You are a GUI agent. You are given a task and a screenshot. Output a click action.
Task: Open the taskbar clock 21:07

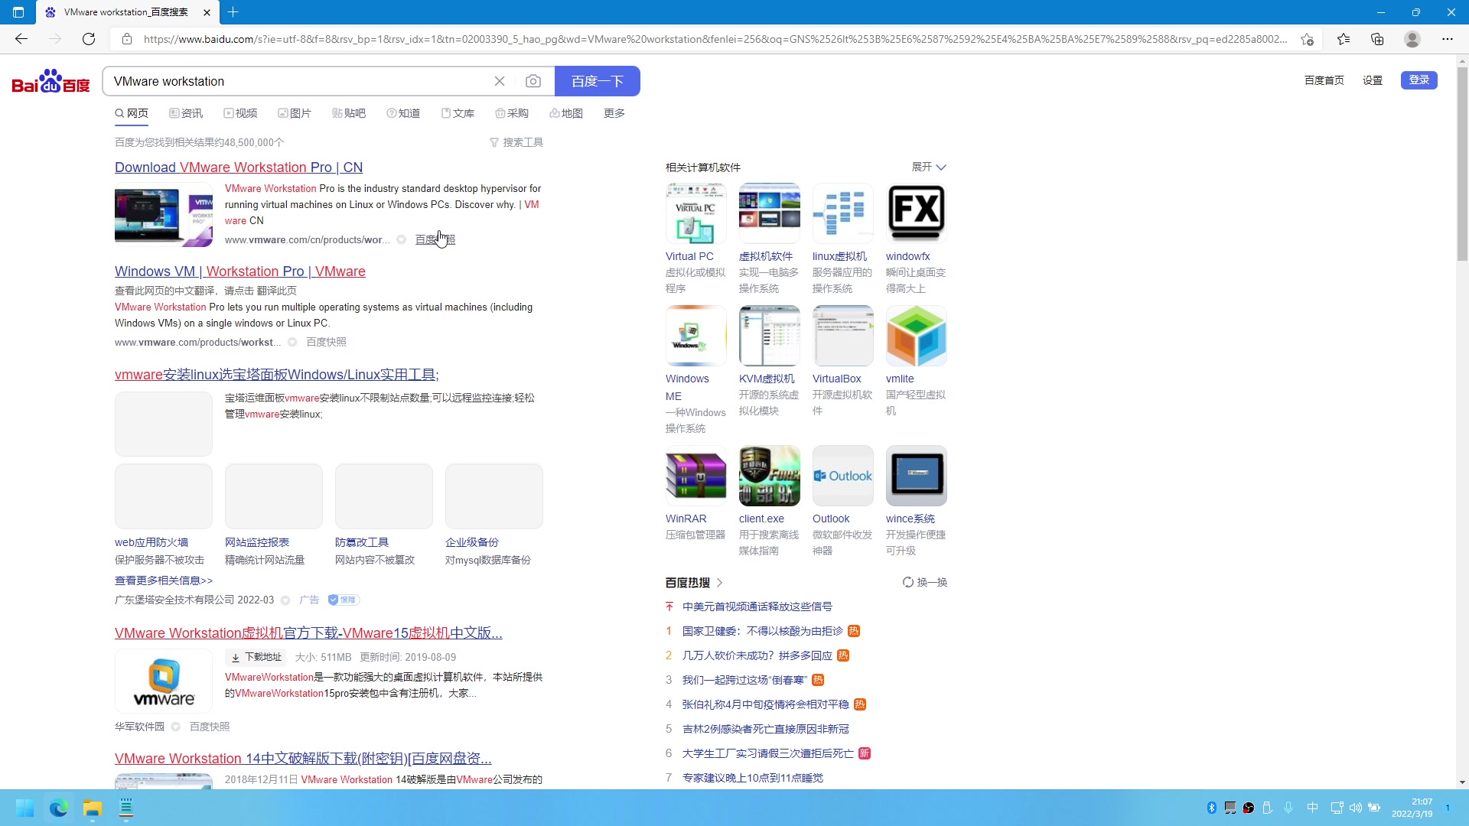[1412, 808]
